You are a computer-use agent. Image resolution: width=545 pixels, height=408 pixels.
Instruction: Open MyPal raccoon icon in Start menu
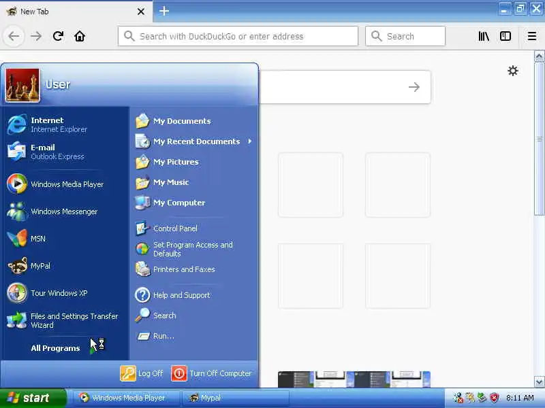click(16, 266)
